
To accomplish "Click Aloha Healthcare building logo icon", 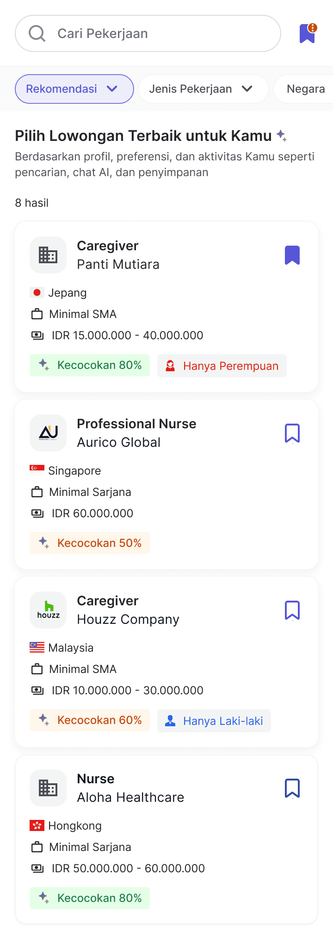I will [48, 788].
